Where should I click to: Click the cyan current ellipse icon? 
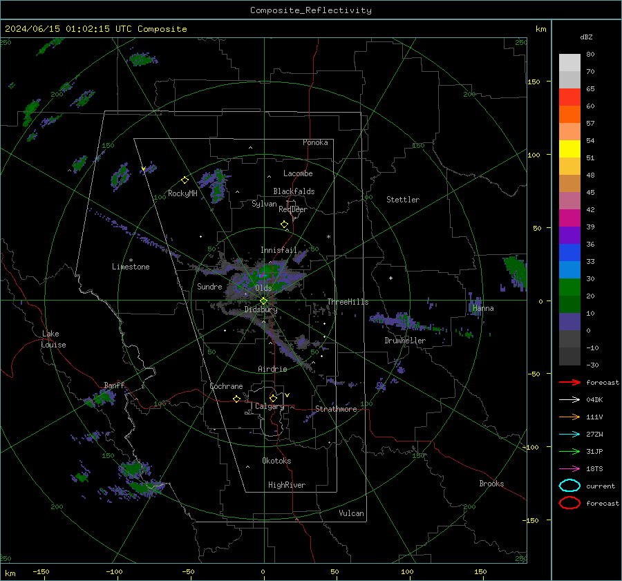(569, 486)
